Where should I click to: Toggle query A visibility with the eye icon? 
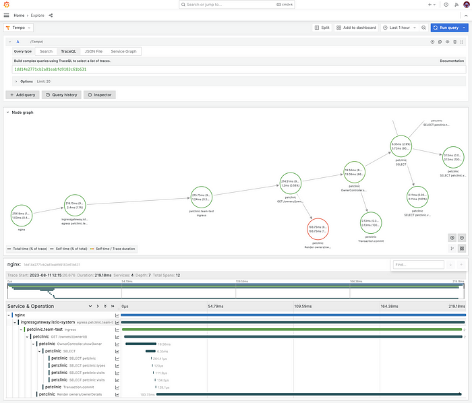(x=447, y=42)
